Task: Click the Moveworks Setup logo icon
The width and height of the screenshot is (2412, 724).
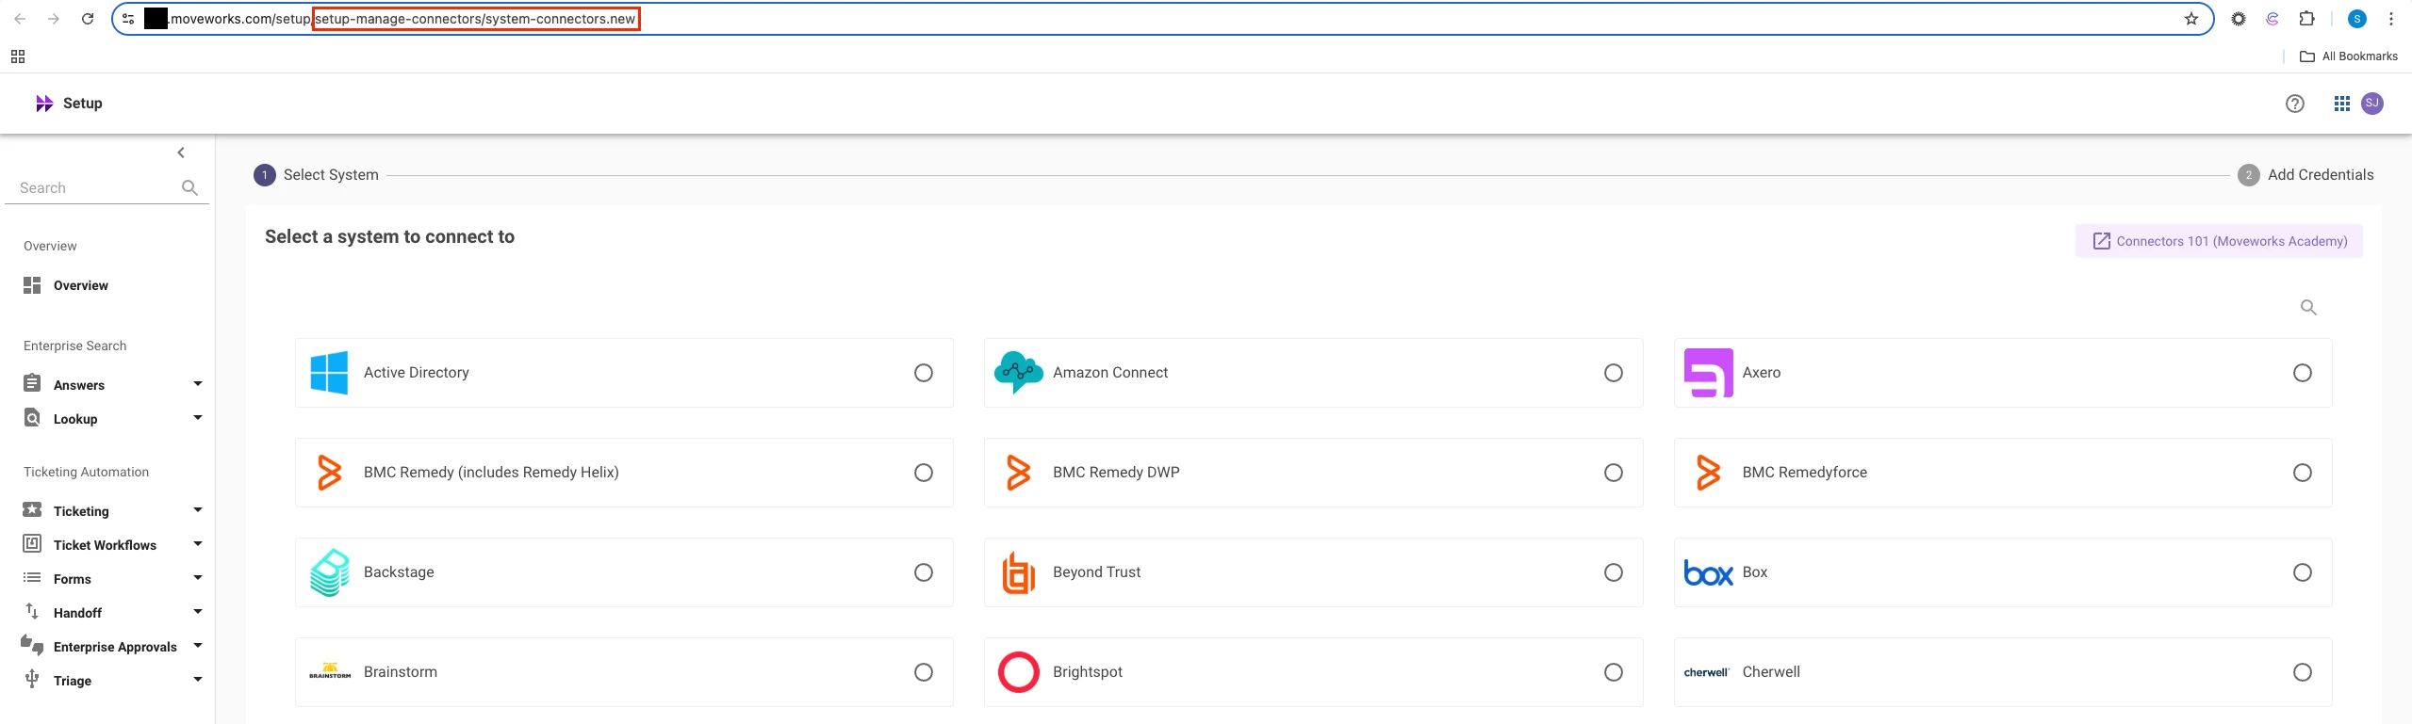Action: [44, 104]
